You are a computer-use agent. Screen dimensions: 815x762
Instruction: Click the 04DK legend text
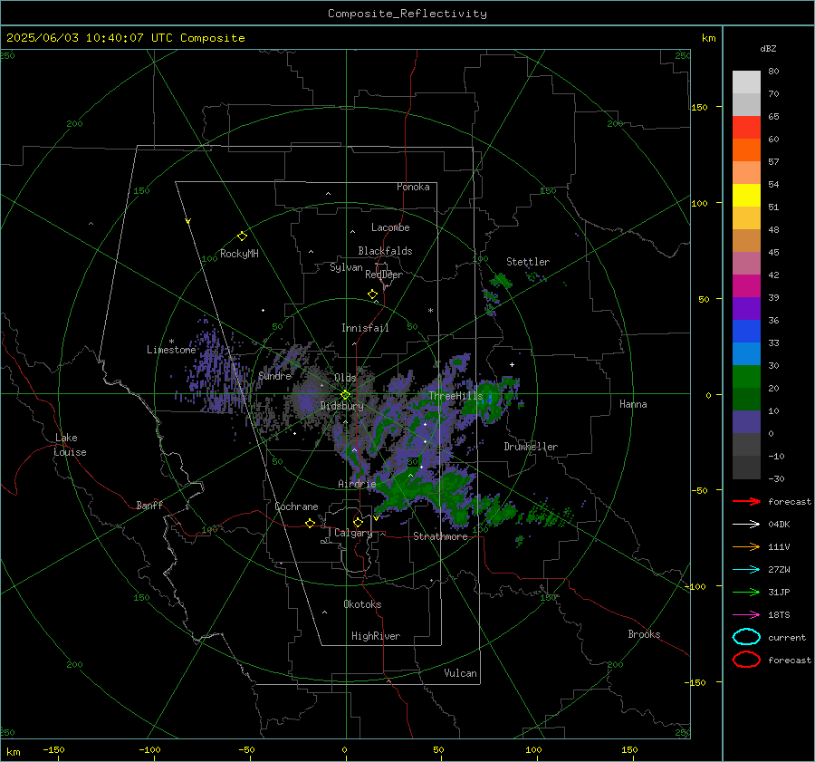point(779,525)
